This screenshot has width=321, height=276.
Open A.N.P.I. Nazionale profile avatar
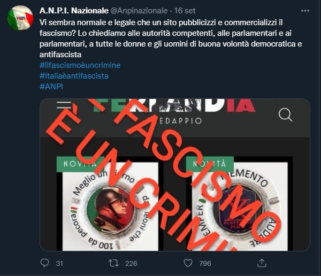[x=20, y=18]
